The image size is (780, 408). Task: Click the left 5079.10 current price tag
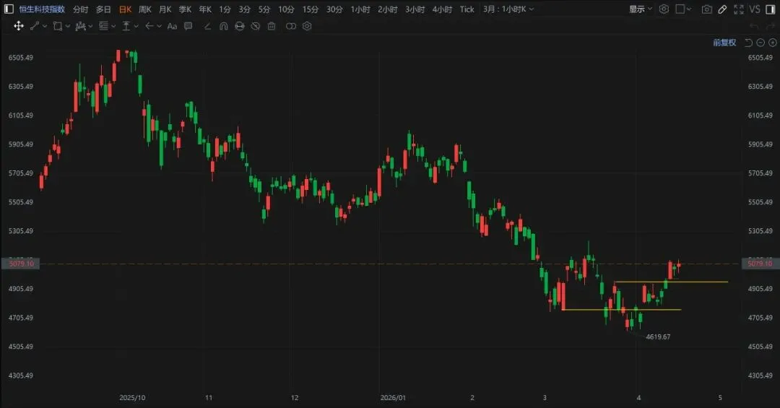(x=21, y=263)
